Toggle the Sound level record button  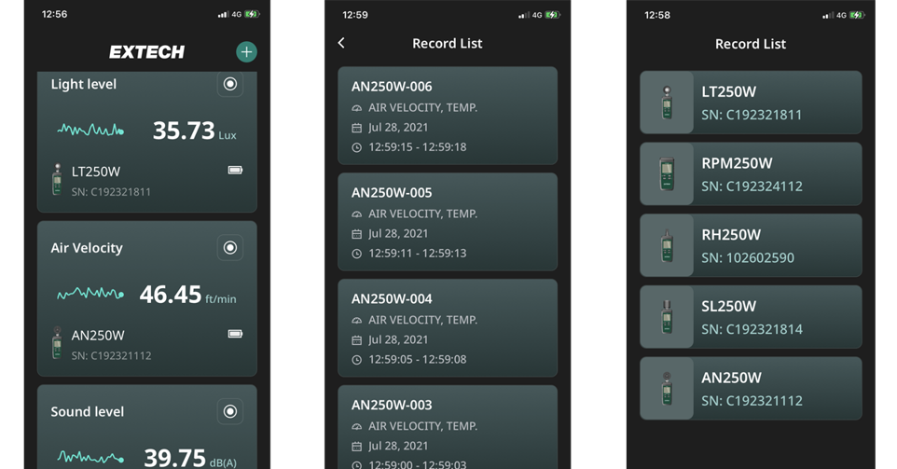pyautogui.click(x=229, y=411)
